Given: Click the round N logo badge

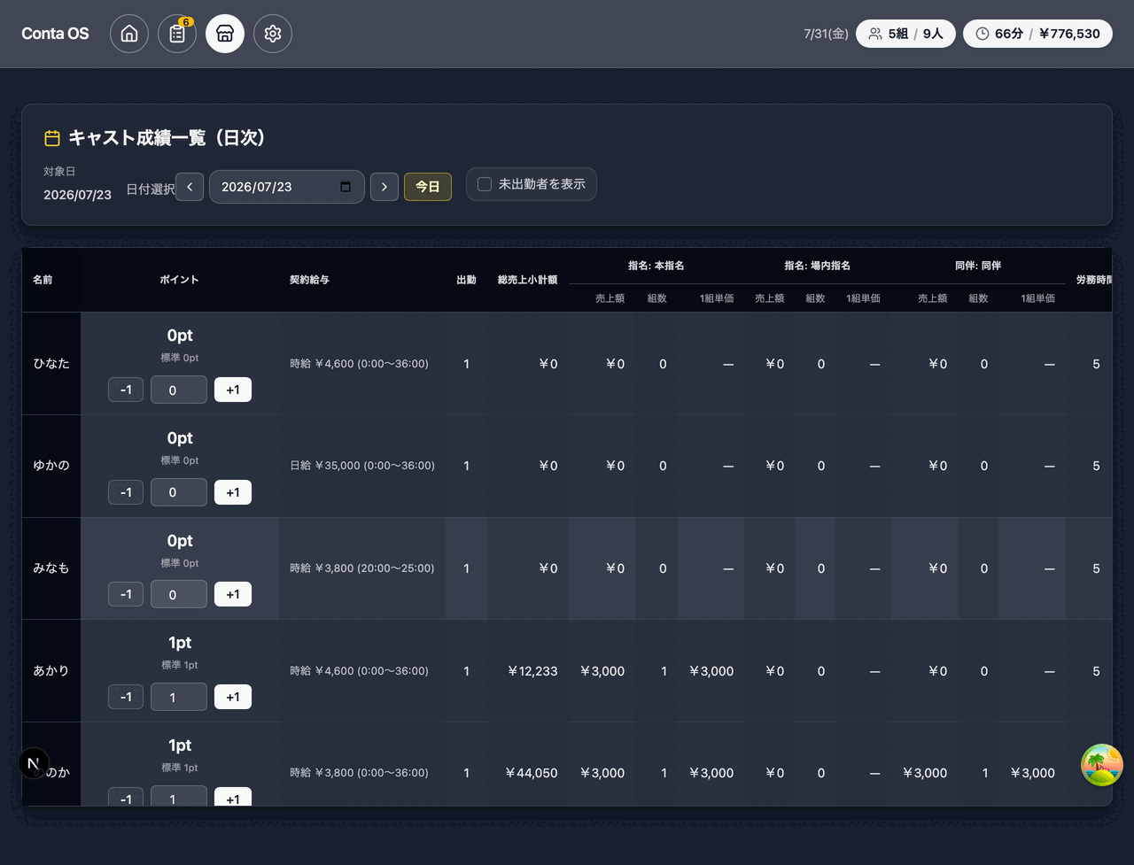Looking at the screenshot, I should 34,763.
